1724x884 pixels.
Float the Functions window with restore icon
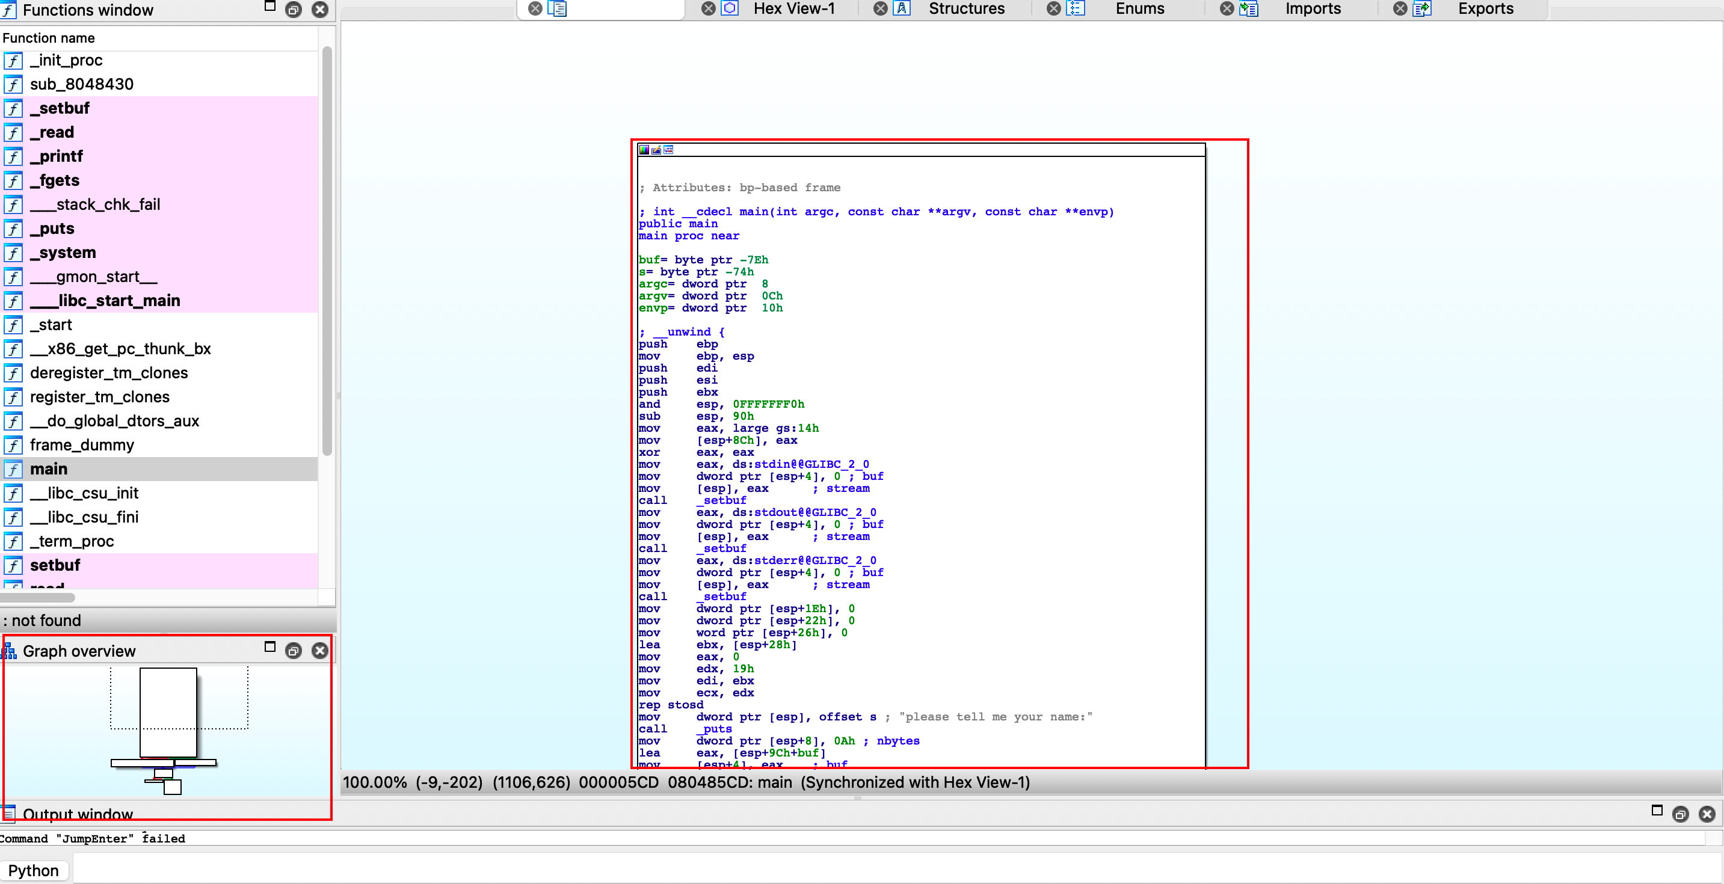point(293,10)
